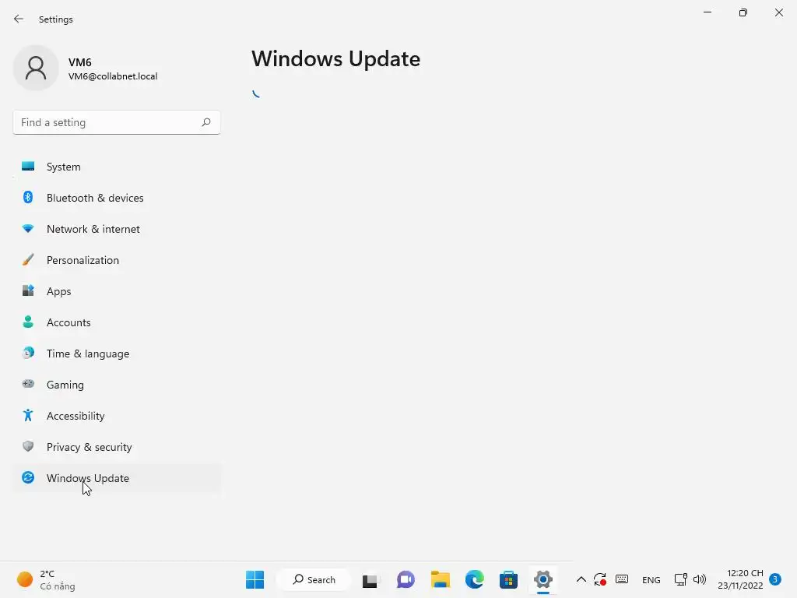Open Time & language settings
The width and height of the screenshot is (797, 598).
coord(117,354)
